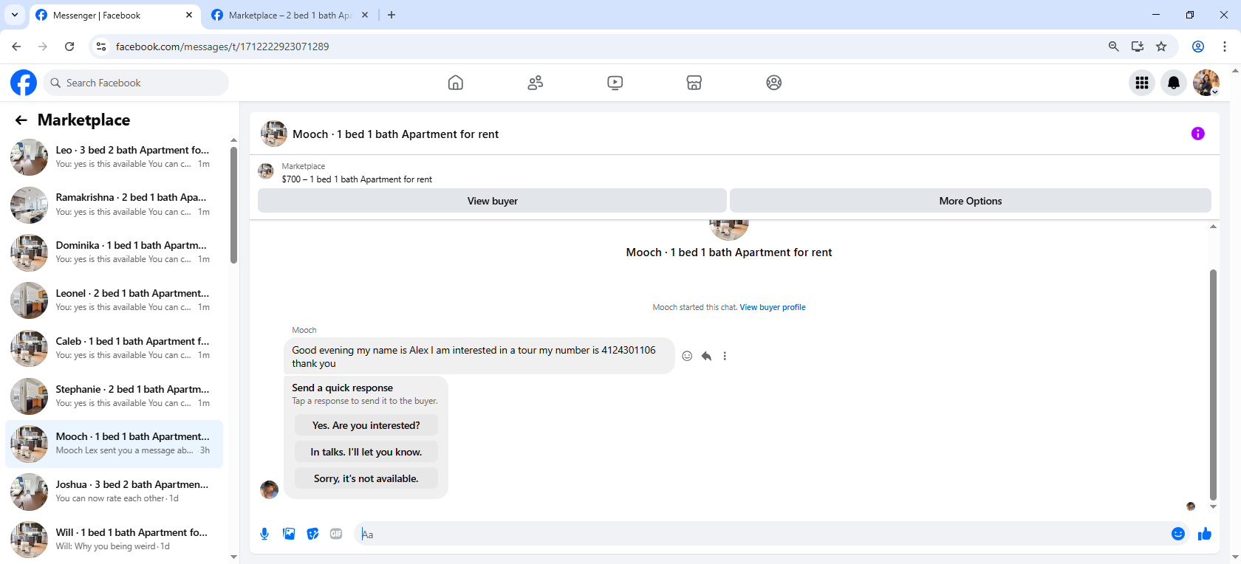Click the $700 listing thumbnail
The image size is (1241, 564).
click(x=266, y=171)
